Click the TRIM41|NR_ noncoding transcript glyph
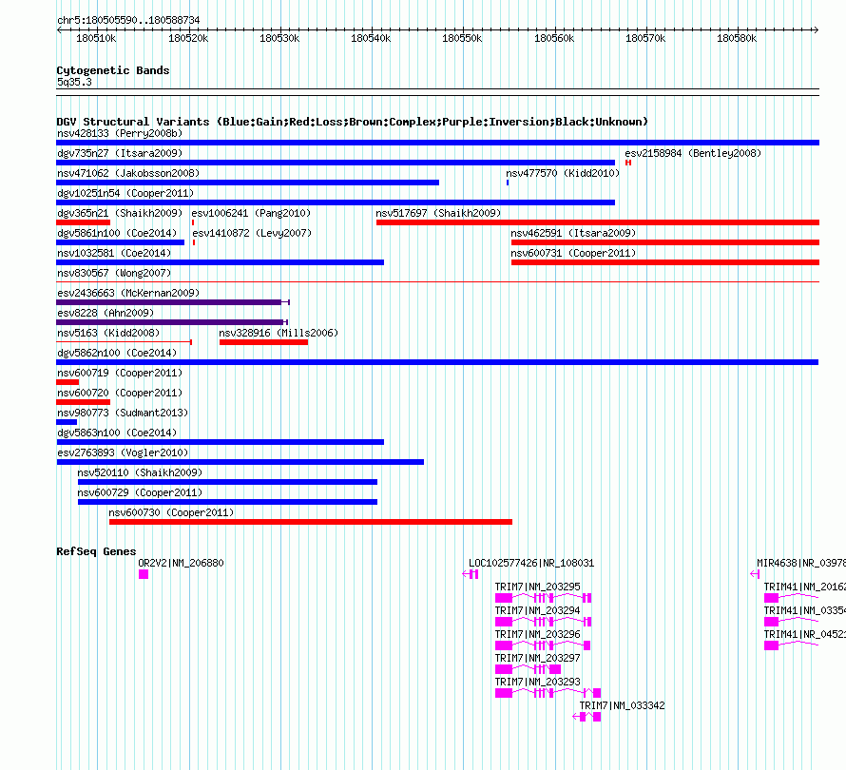 point(792,645)
